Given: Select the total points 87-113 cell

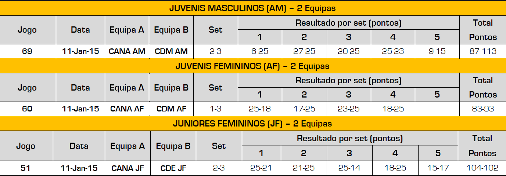Looking at the screenshot, I should pos(482,51).
